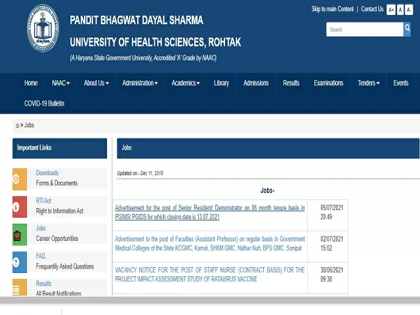Click the red RTI Act info icon

click(20, 207)
